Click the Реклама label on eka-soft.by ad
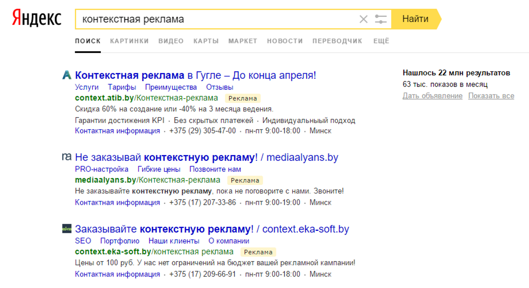This screenshot has width=529, height=288. coord(258,252)
